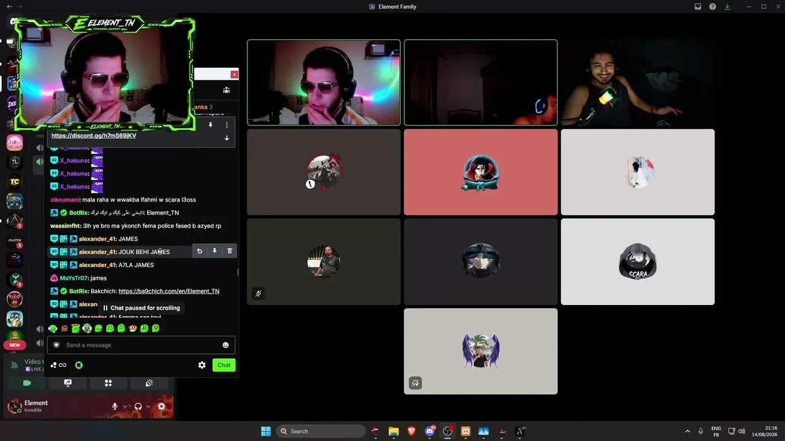The width and height of the screenshot is (785, 441).
Task: Close the red X popup in the chat header
Action: click(x=234, y=75)
